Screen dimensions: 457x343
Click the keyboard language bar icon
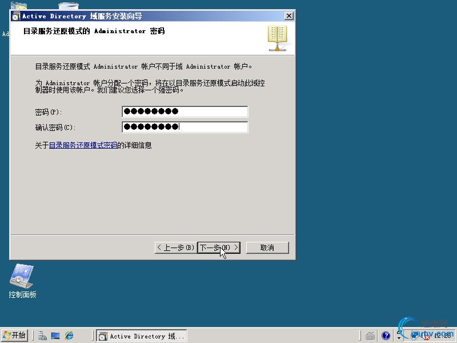tap(370, 336)
